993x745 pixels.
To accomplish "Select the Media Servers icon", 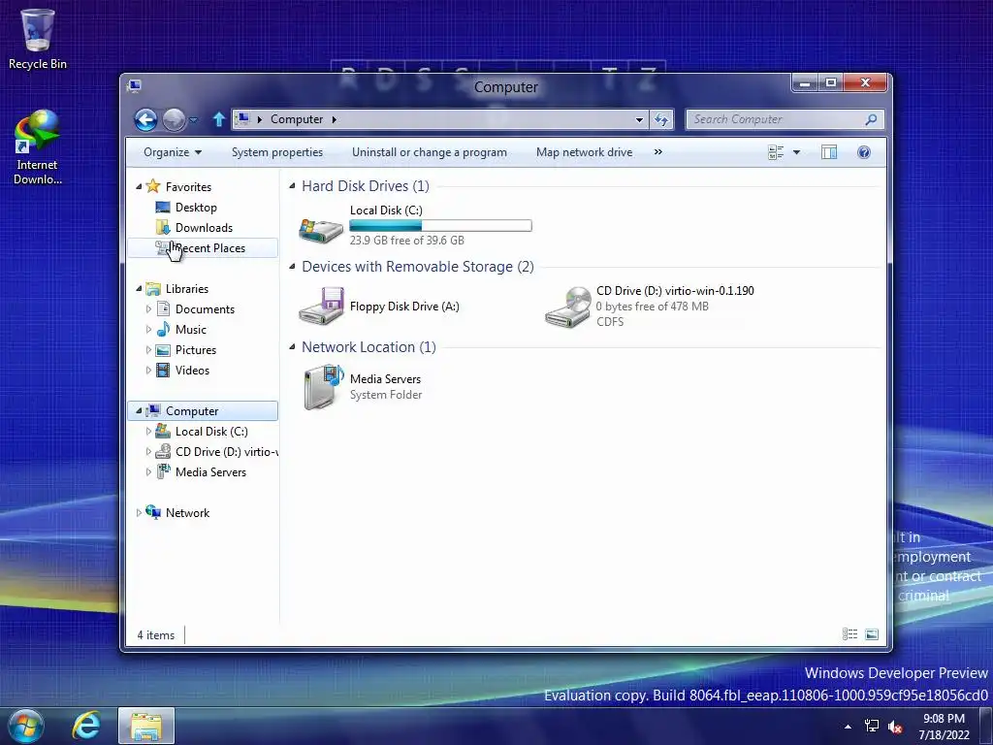I will click(322, 386).
